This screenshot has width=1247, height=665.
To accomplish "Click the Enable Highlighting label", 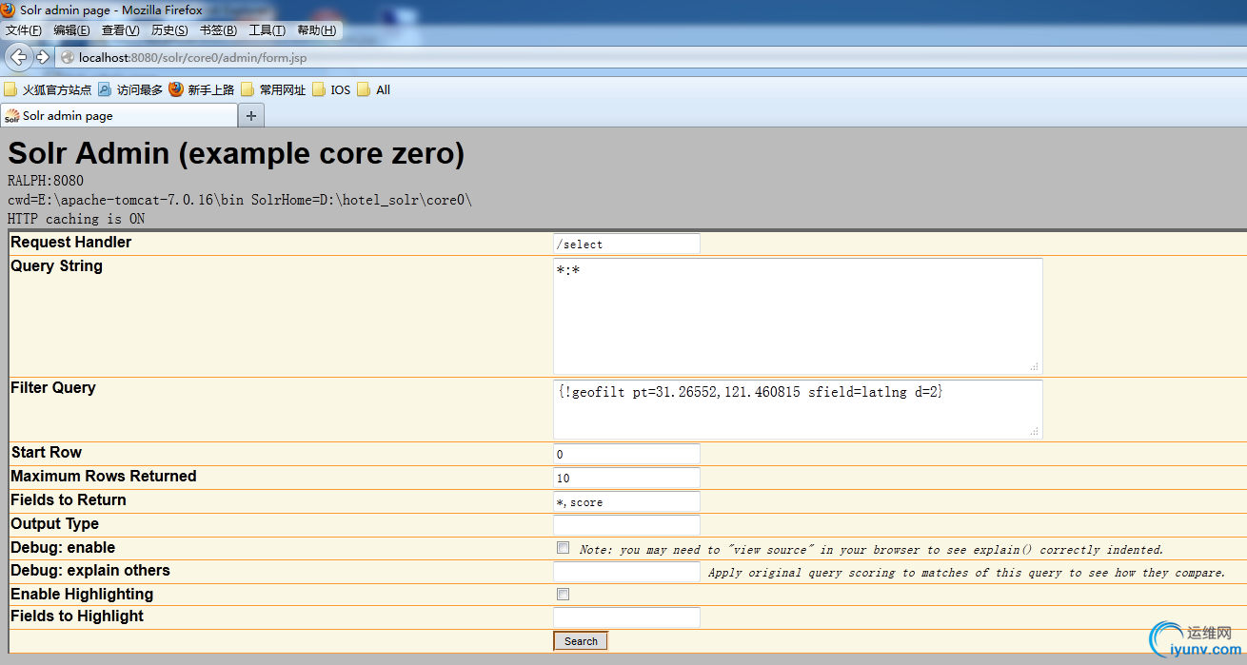I will point(82,595).
